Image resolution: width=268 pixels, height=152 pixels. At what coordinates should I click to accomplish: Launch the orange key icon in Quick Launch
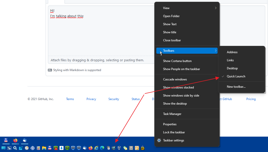[x=137, y=148]
